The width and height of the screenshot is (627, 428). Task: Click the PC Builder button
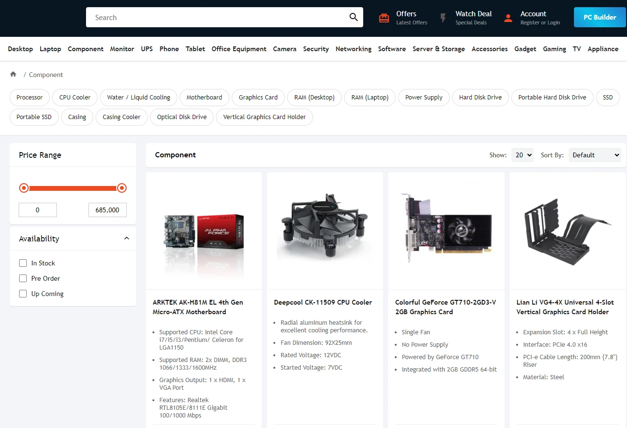click(600, 17)
